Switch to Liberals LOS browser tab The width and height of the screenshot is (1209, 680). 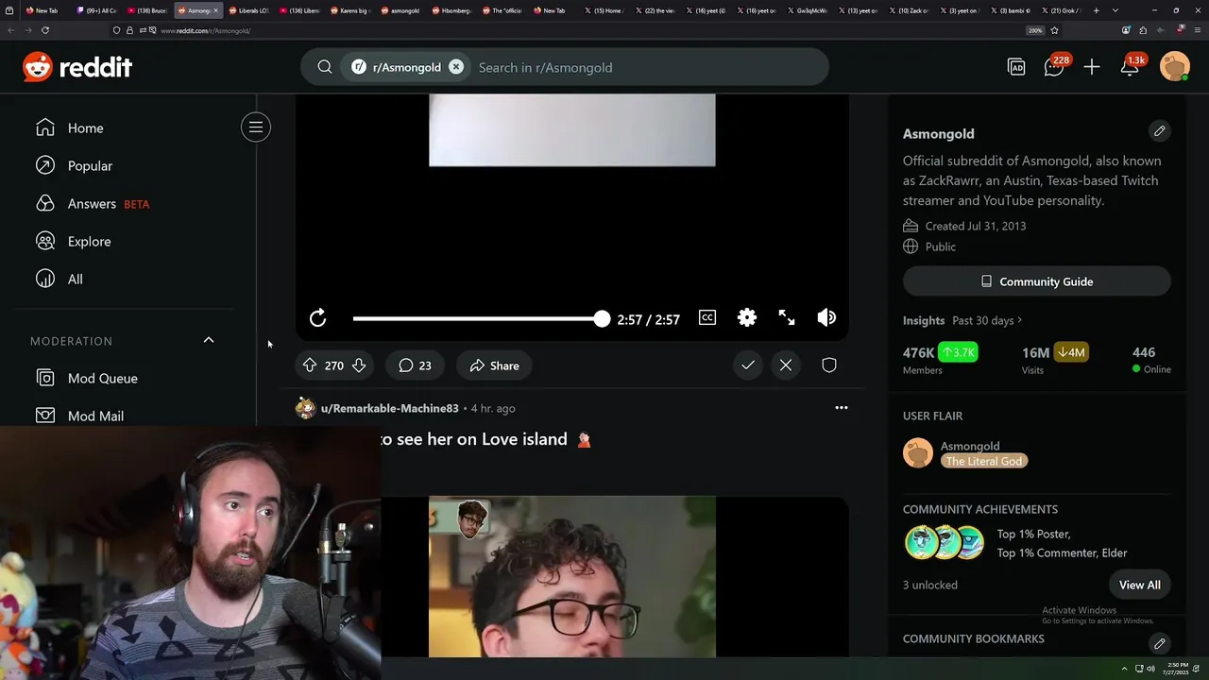pyautogui.click(x=248, y=10)
